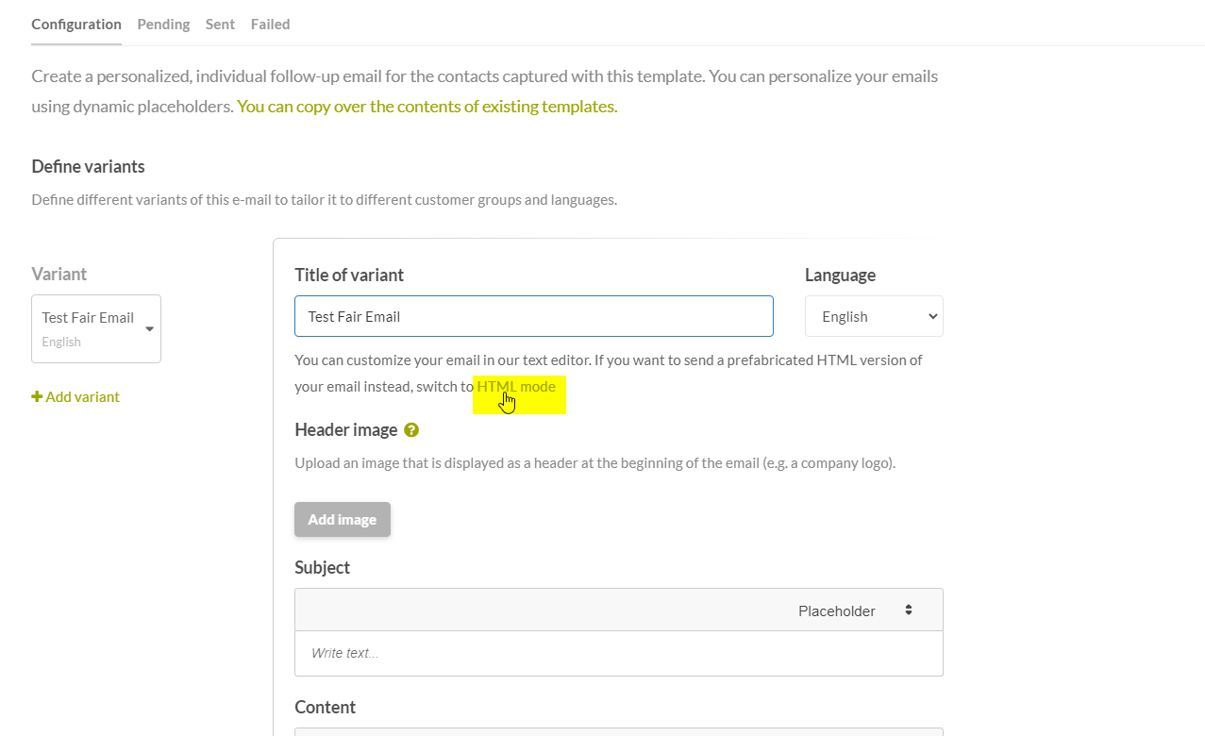1205x736 pixels.
Task: Expand the Subject Placeholder dropdown
Action: click(x=855, y=611)
